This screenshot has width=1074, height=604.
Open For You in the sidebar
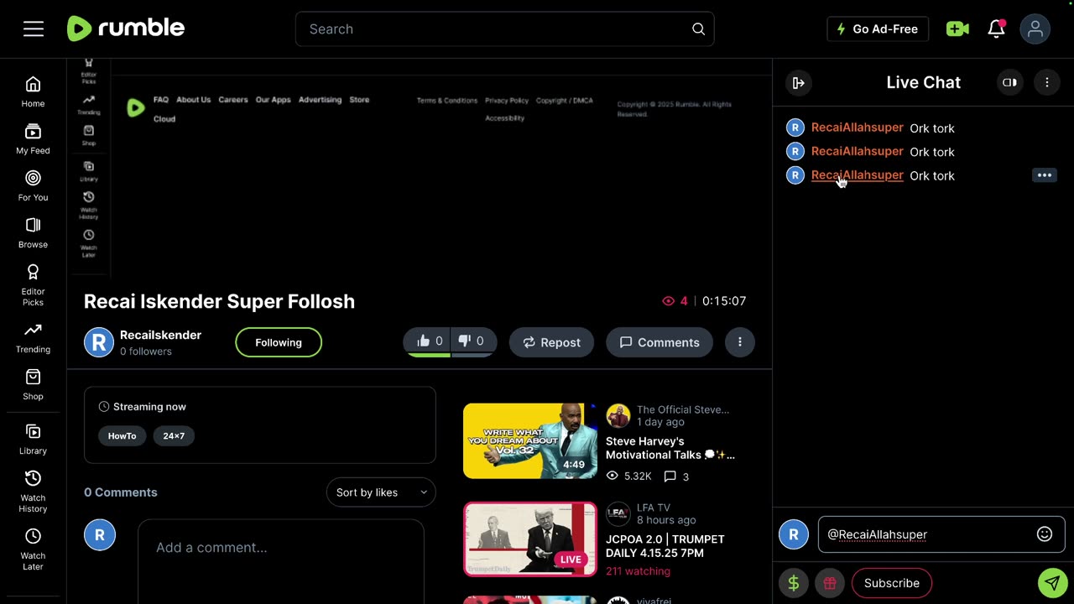pos(33,186)
